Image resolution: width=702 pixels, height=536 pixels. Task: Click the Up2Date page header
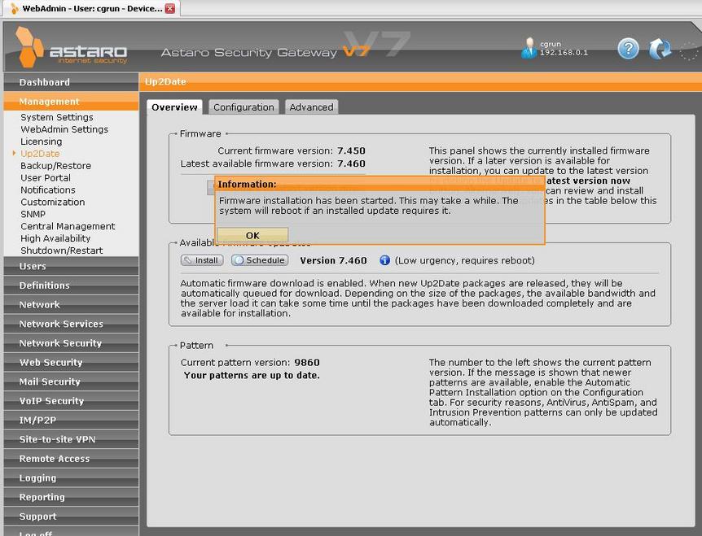pyautogui.click(x=165, y=81)
